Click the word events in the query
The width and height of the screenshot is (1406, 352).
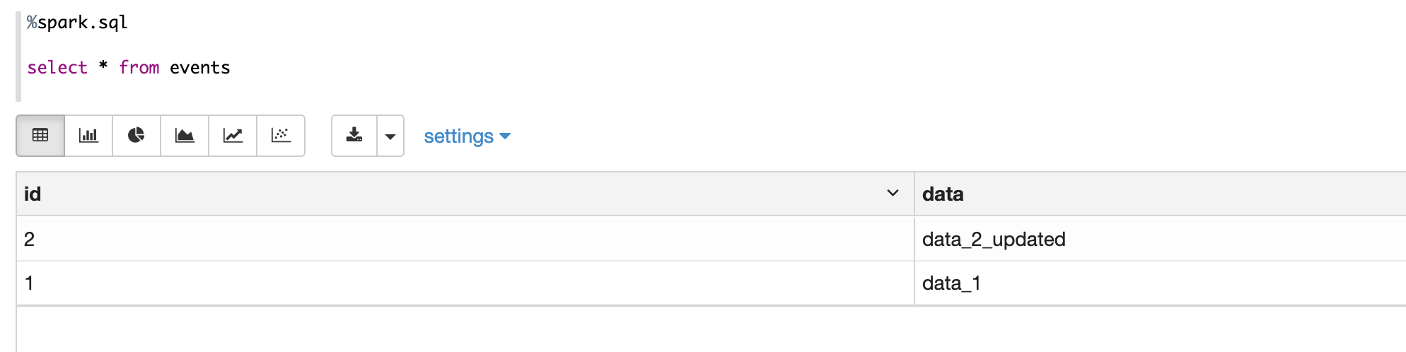pyautogui.click(x=199, y=67)
